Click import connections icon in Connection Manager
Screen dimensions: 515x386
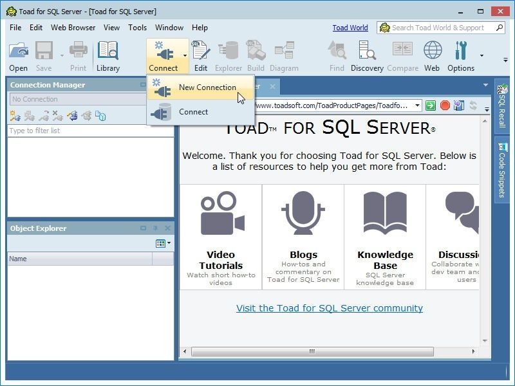(x=72, y=116)
